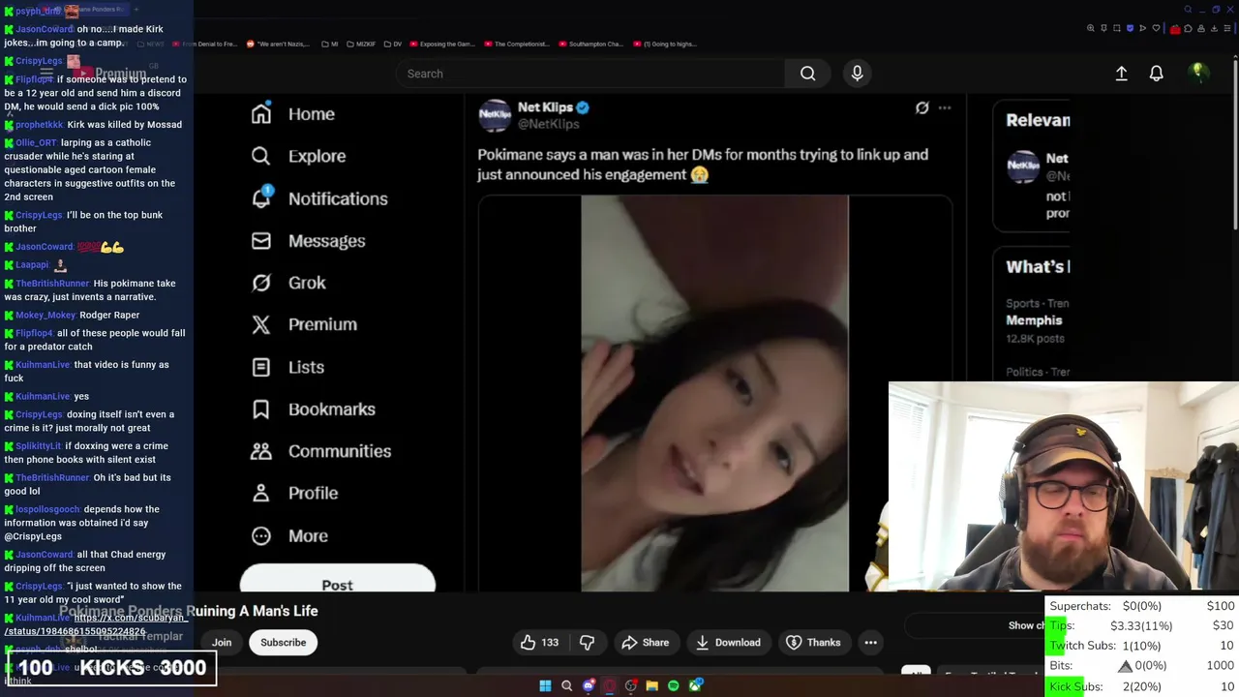Click the browser heart bookmarks icon

point(1156,28)
